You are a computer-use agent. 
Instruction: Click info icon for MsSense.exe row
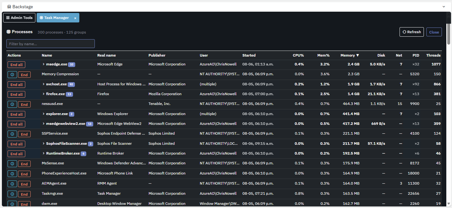[12, 164]
